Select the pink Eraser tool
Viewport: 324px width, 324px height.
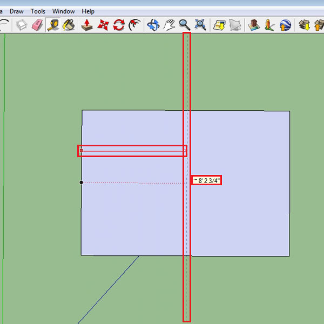coord(37,25)
